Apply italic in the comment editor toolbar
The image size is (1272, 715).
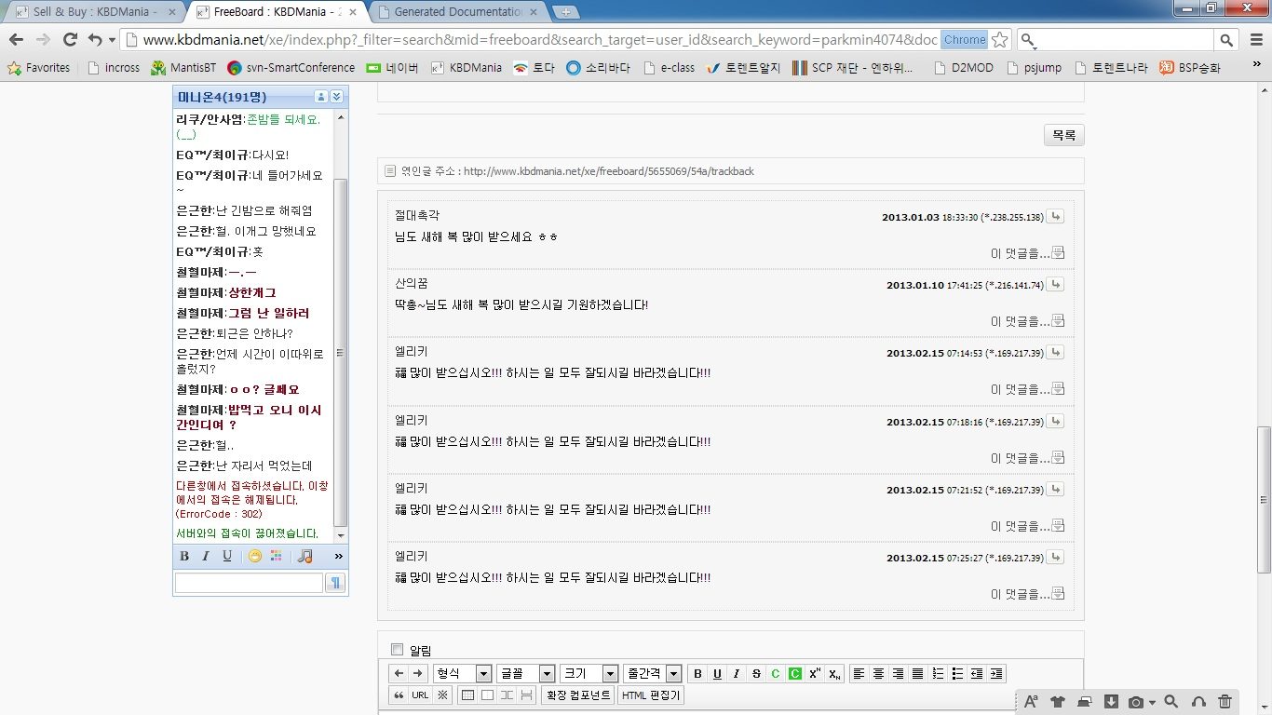[736, 673]
